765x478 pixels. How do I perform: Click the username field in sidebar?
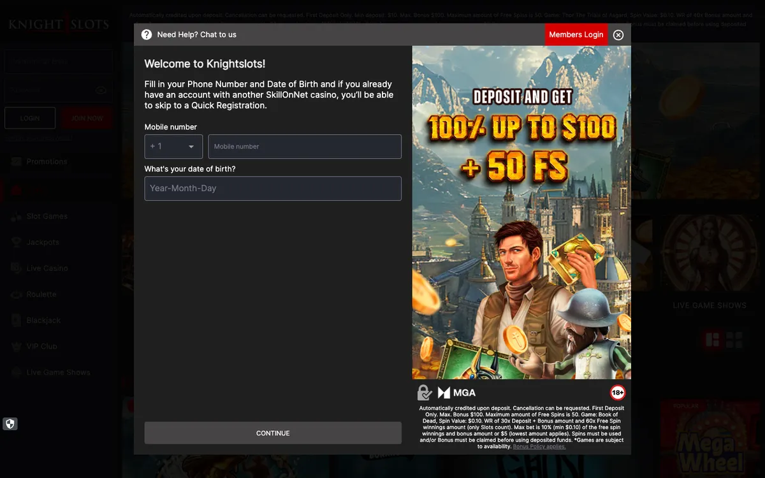(59, 62)
